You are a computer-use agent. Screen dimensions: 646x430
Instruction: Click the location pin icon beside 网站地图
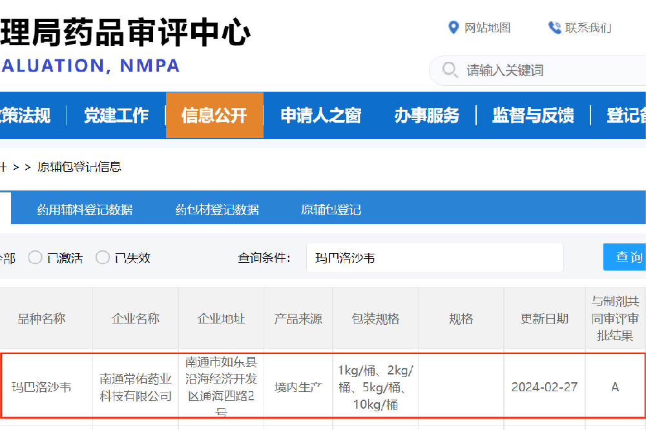pyautogui.click(x=453, y=28)
